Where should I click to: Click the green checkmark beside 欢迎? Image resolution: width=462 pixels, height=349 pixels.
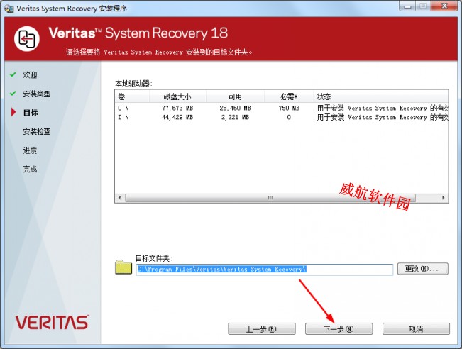tap(13, 74)
